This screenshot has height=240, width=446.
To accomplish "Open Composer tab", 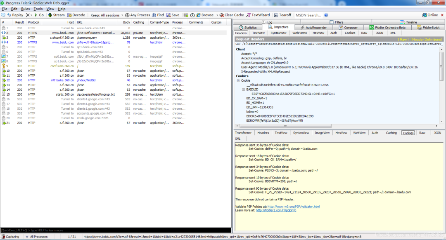I will pyautogui.click(x=348, y=28).
